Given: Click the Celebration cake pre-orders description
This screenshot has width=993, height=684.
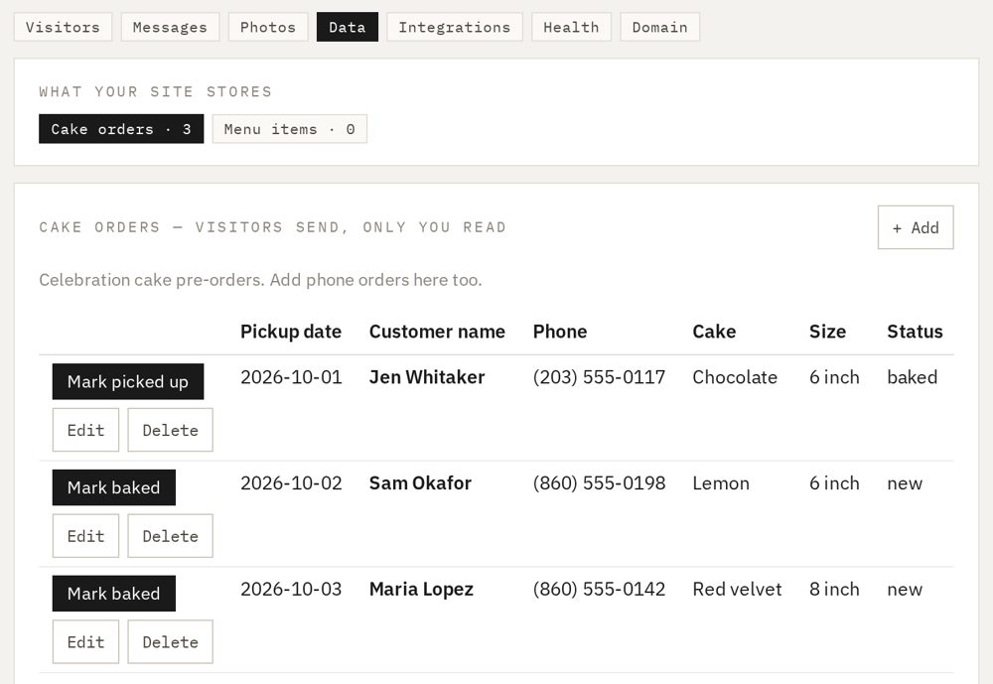Looking at the screenshot, I should pyautogui.click(x=260, y=280).
